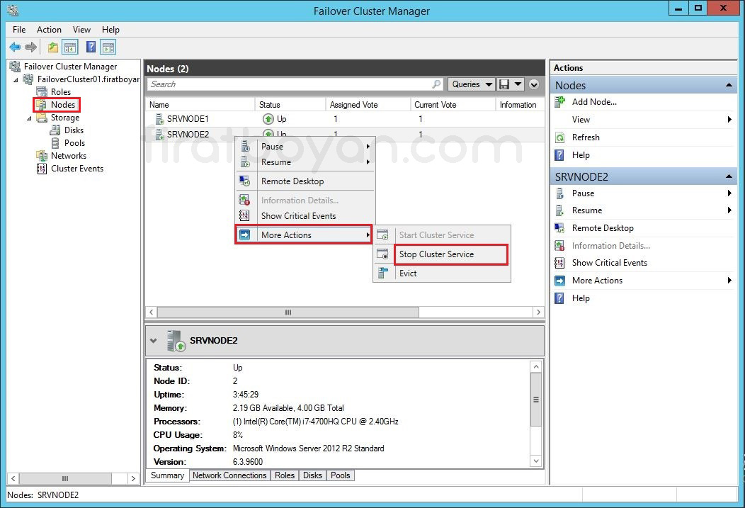Screen dimensions: 745x508
Task: Toggle the Show/Hide Console Tree toolbar icon
Action: coord(70,47)
